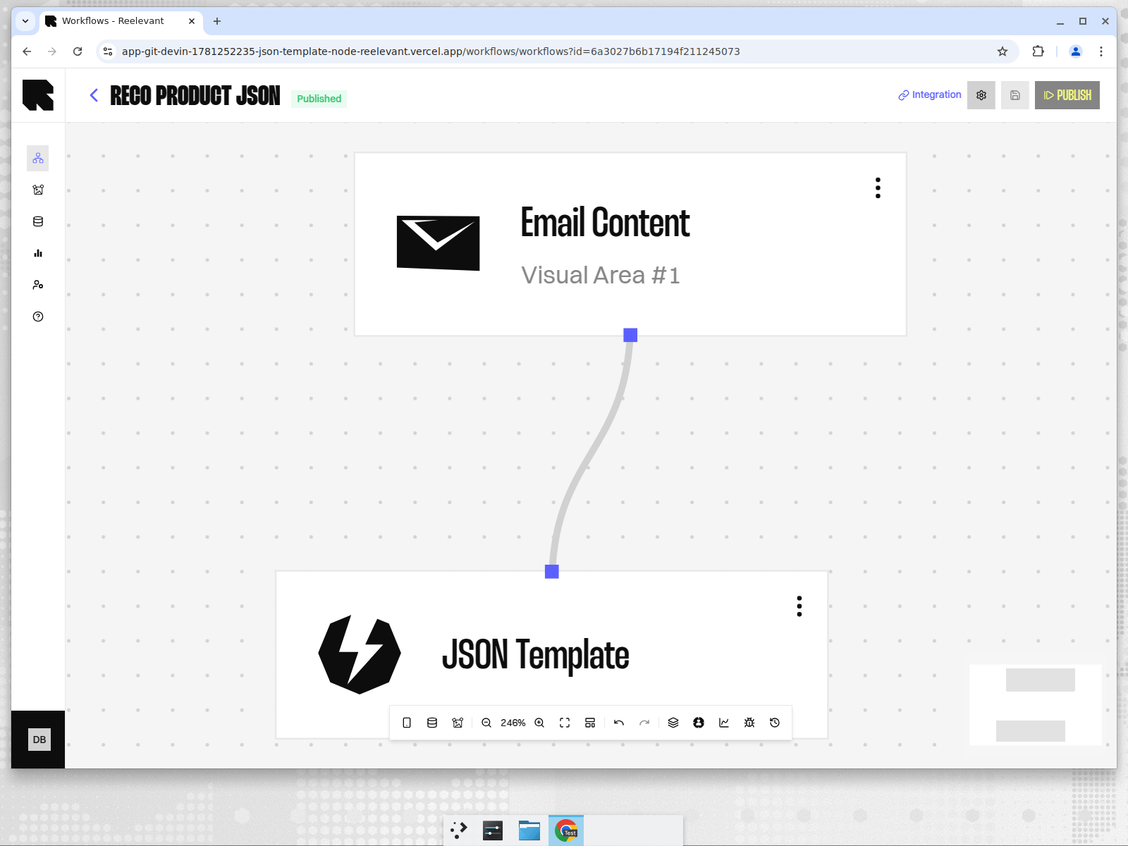Click the DB user avatar

(39, 740)
